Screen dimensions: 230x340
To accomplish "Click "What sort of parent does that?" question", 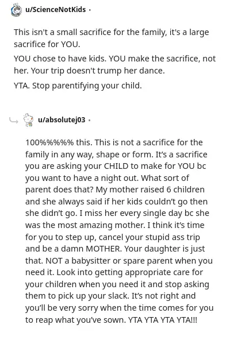I will [108, 184].
